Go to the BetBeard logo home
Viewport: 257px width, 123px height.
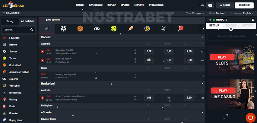tap(13, 5)
